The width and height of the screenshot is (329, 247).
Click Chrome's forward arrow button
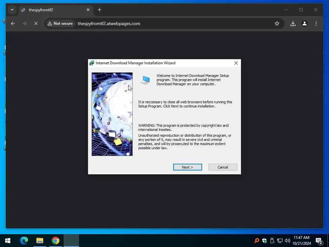(24, 23)
